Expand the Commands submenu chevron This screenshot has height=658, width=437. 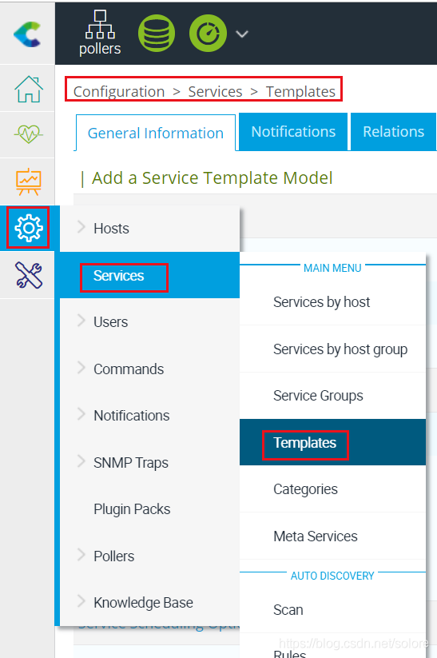[x=81, y=368]
